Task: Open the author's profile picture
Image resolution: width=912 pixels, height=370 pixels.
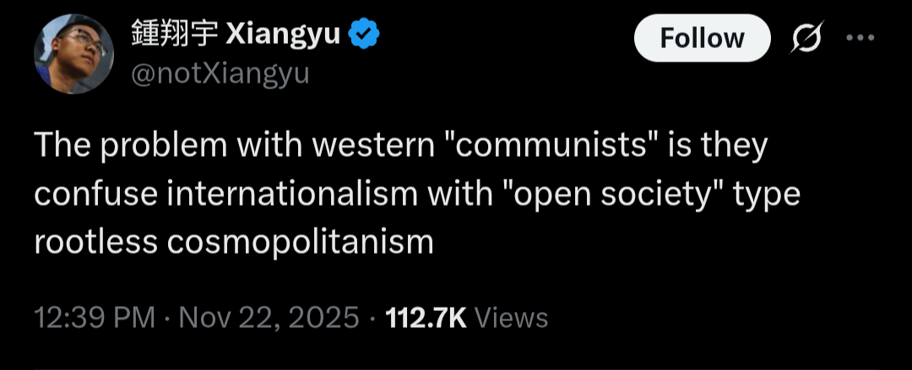Action: (73, 53)
